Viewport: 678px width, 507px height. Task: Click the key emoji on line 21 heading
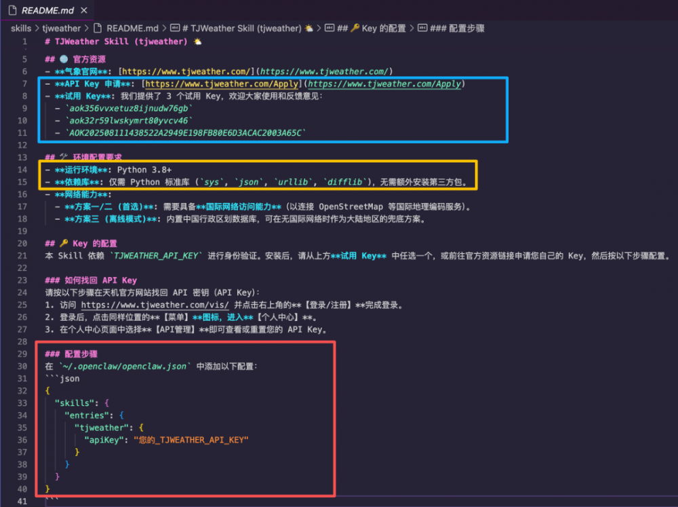[65, 244]
